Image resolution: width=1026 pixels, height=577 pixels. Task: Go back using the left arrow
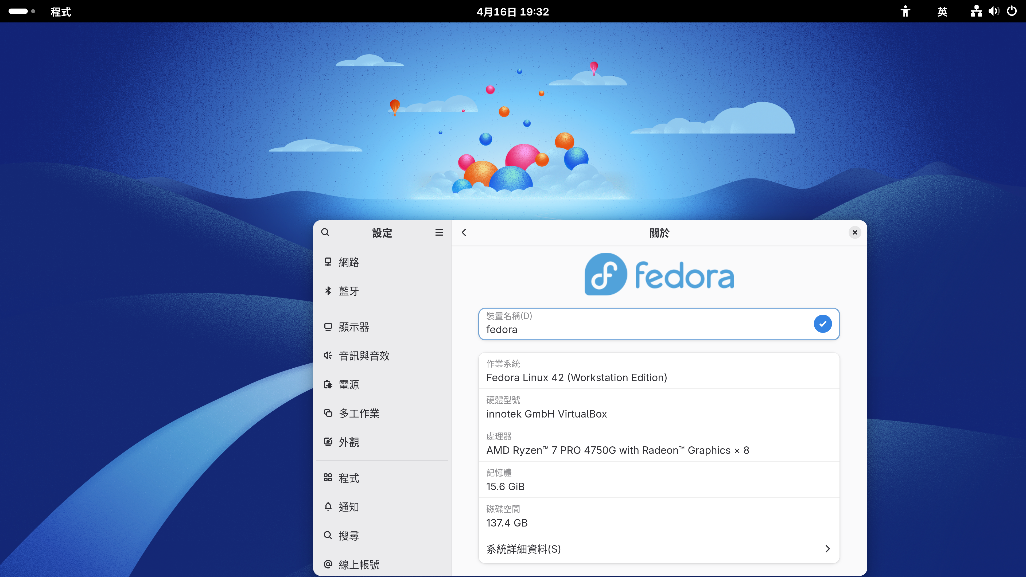coord(464,232)
